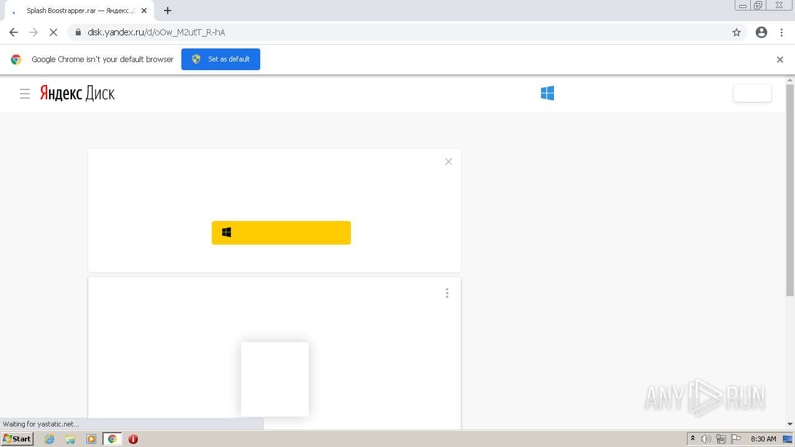
Task: Open network connection tray icon
Action: click(721, 439)
